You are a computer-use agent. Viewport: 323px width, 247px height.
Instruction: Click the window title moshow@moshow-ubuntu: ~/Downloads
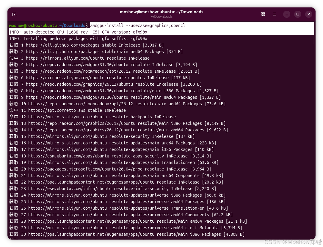pos(161,12)
